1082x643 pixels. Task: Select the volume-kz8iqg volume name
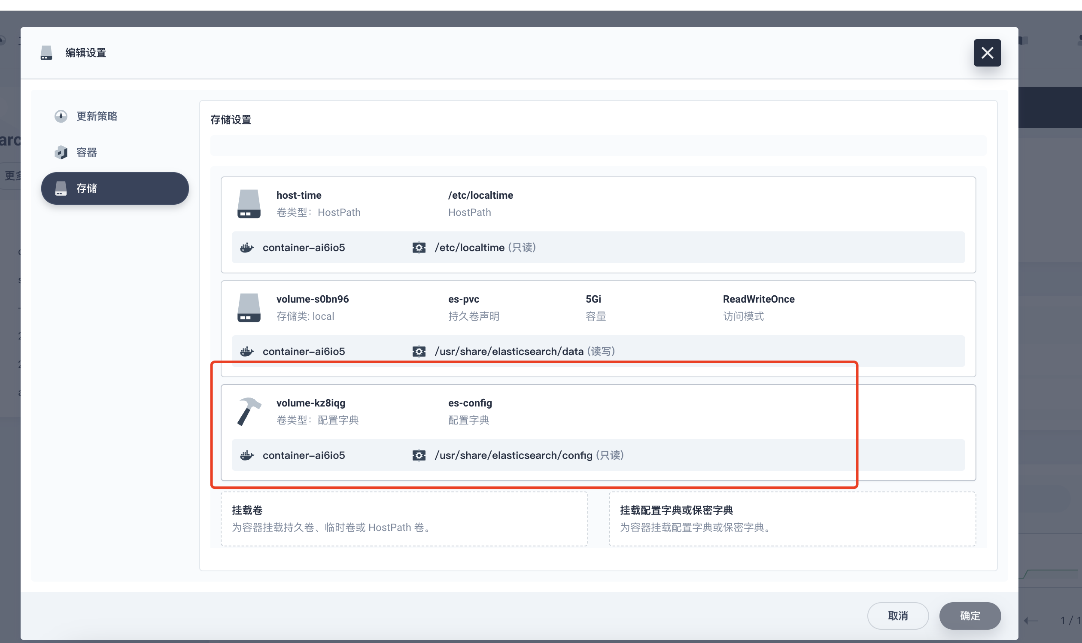point(311,403)
